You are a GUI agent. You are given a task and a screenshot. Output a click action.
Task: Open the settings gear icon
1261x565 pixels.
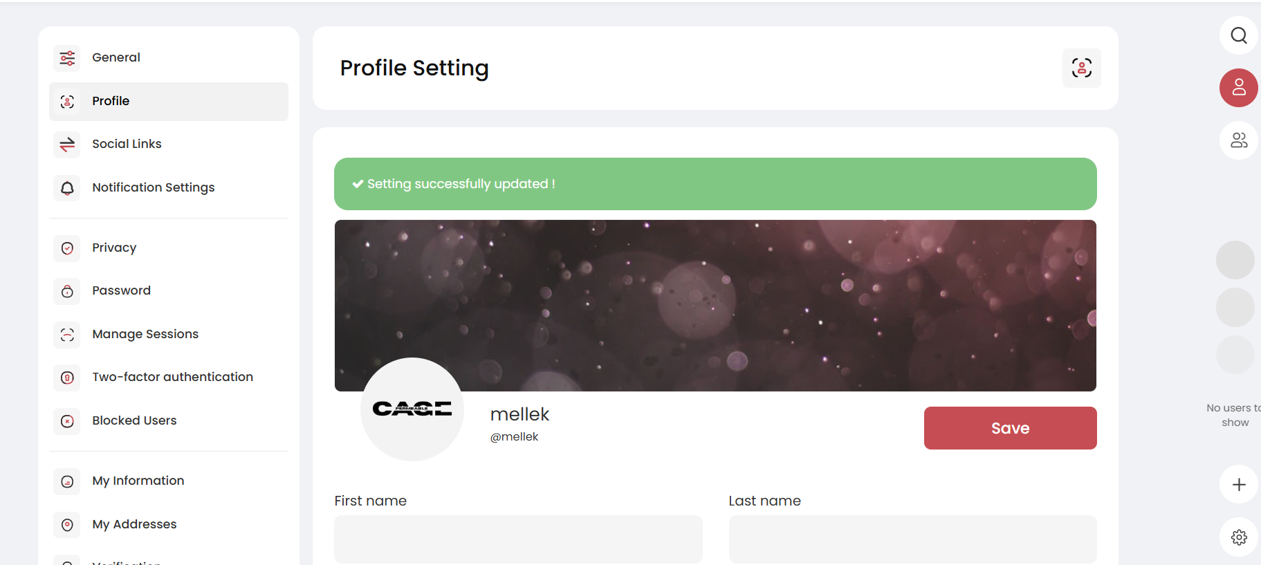coord(1238,537)
